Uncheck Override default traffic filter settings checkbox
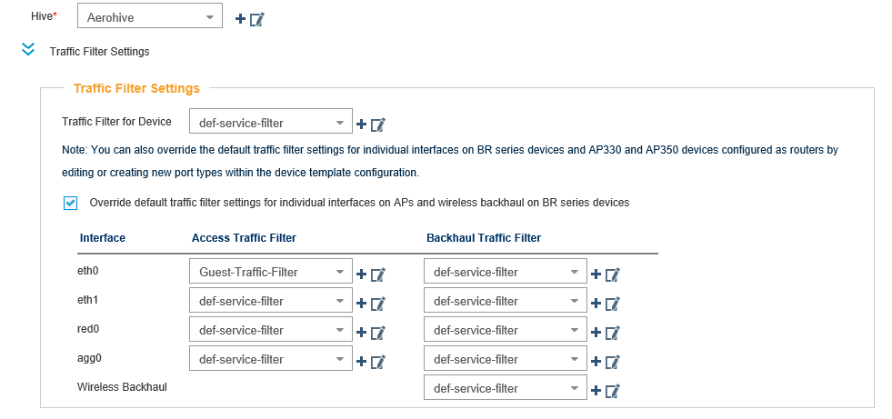Image resolution: width=892 pixels, height=419 pixels. 71,203
